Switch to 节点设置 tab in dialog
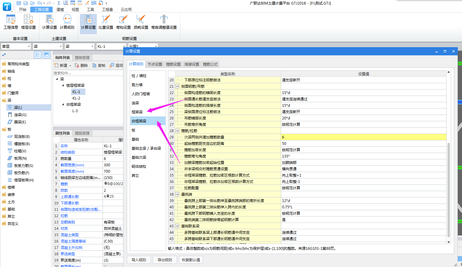 (155, 64)
